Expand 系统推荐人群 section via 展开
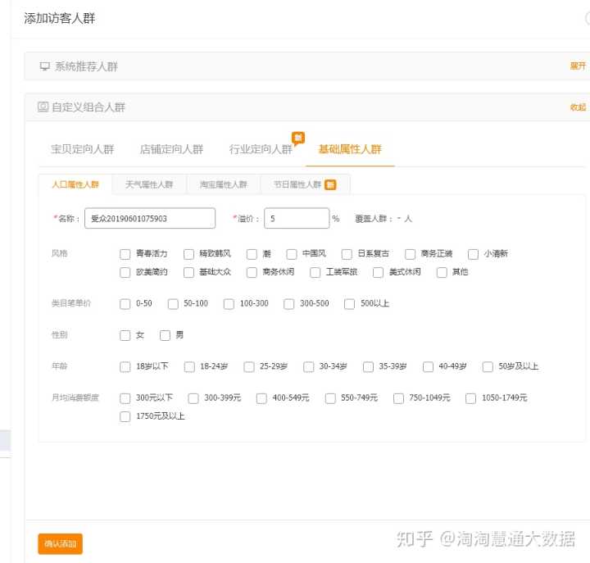The height and width of the screenshot is (563, 590). (578, 66)
